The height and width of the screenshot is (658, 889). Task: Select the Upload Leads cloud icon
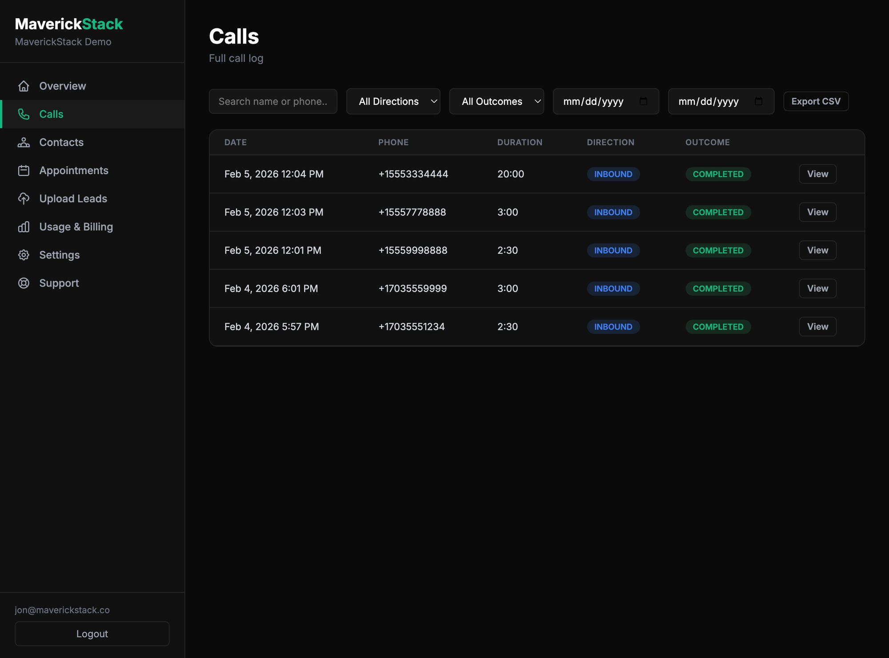24,198
